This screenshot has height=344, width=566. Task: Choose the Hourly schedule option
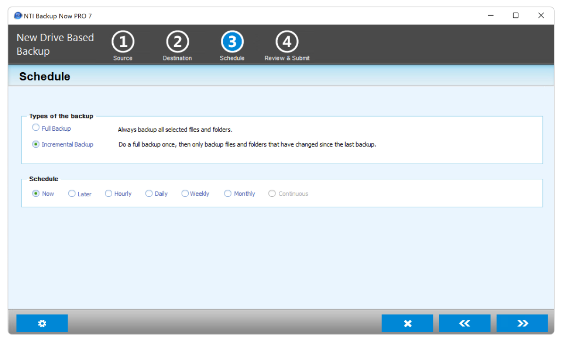coord(108,193)
